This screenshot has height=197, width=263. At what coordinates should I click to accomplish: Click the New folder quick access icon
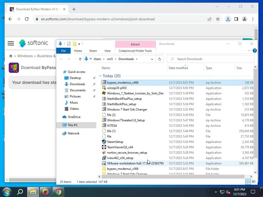click(74, 44)
